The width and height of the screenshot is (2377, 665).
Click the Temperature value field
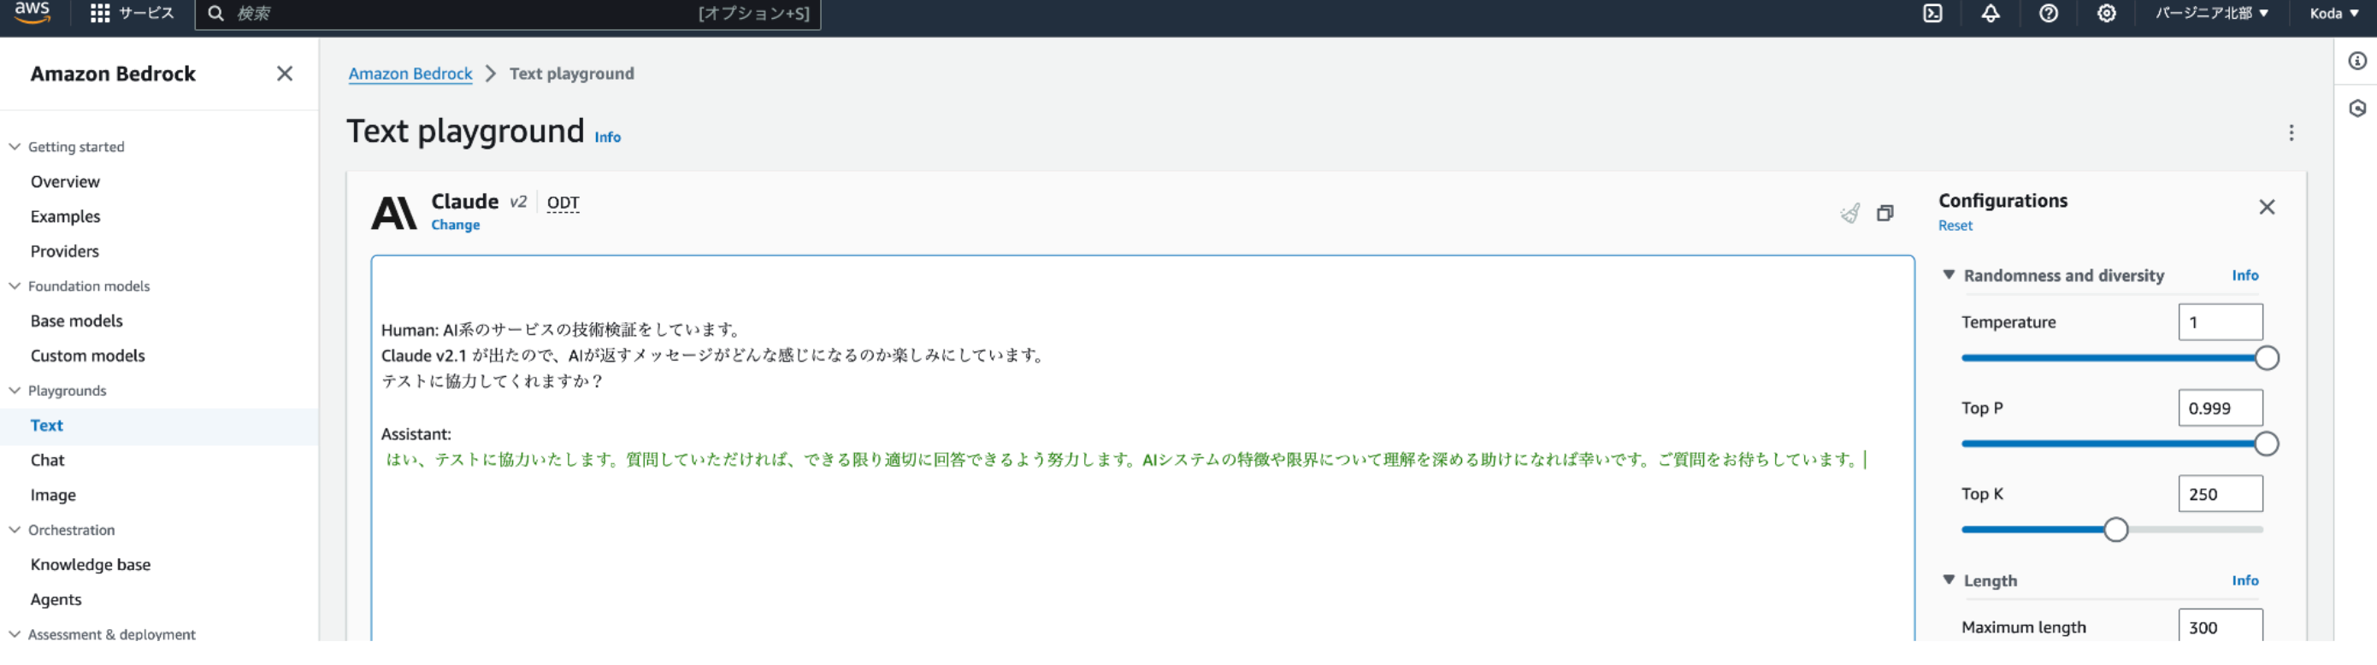pyautogui.click(x=2221, y=322)
